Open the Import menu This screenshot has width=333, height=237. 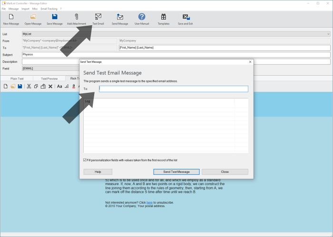tap(25, 9)
